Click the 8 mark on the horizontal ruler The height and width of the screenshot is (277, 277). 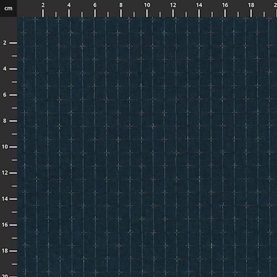click(121, 5)
